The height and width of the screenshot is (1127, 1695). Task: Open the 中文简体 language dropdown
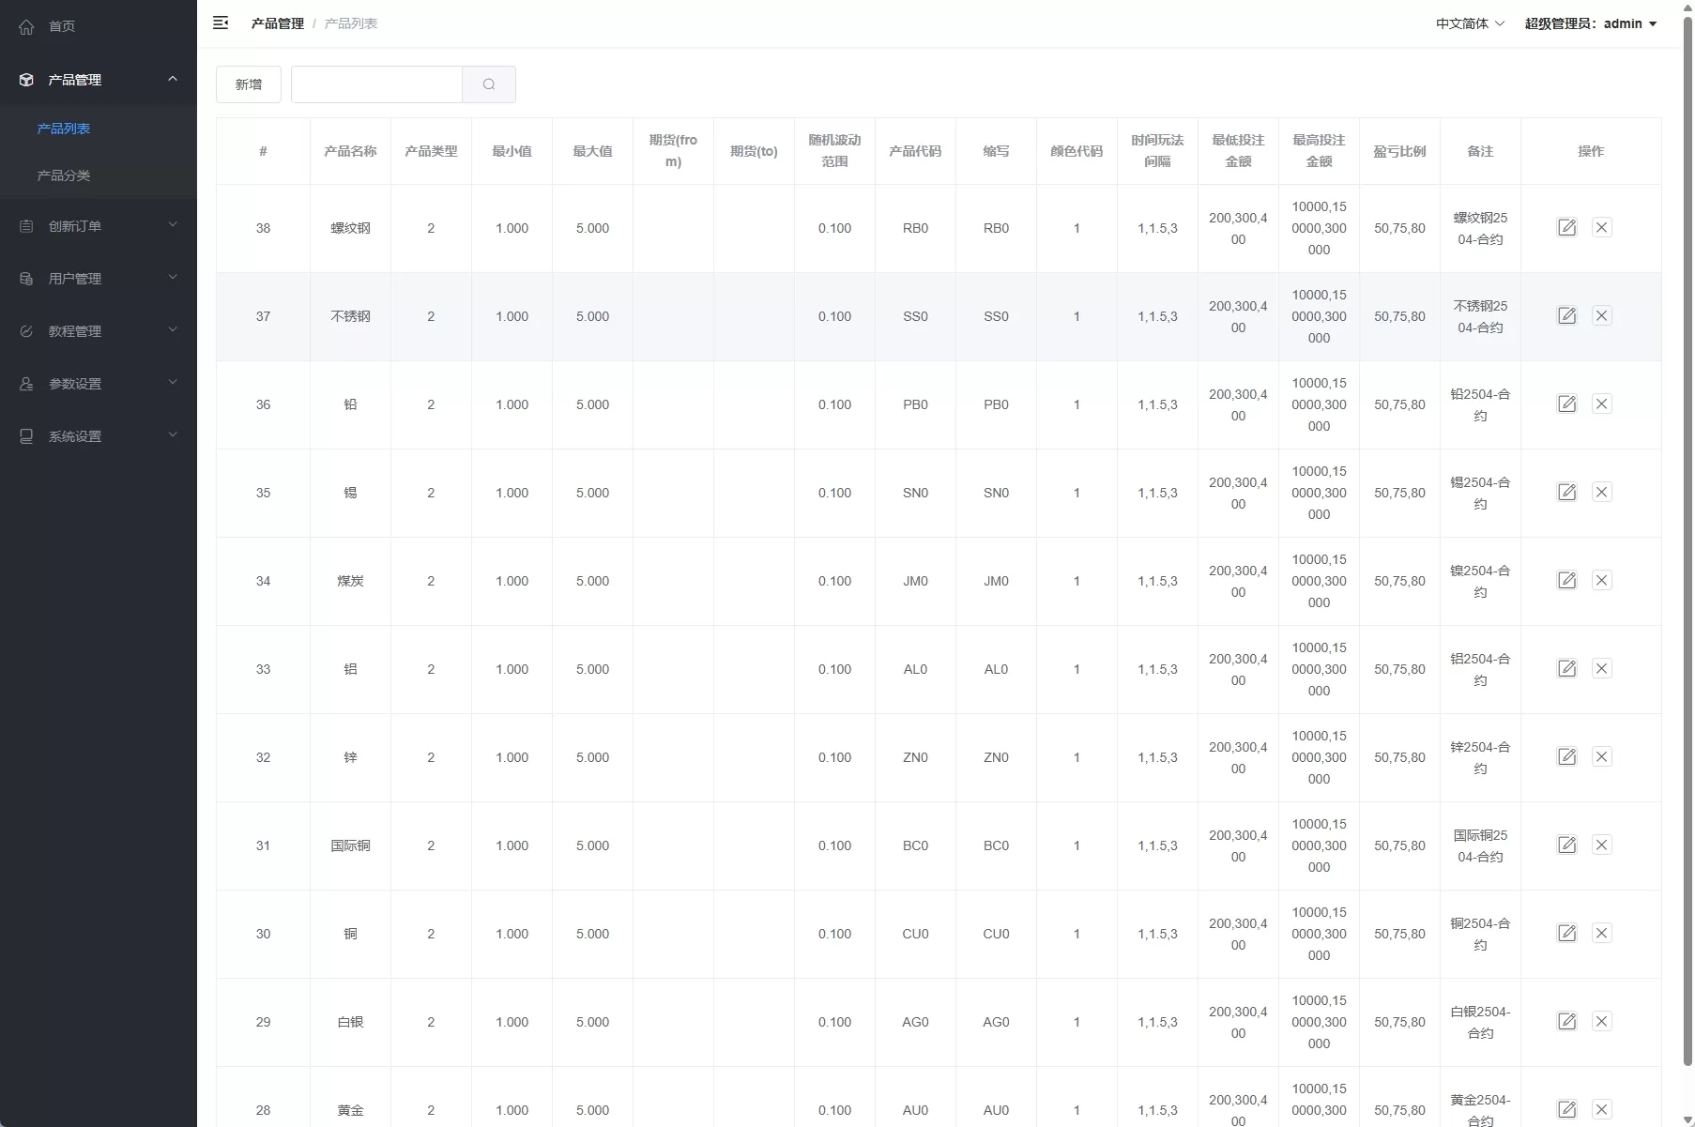pos(1469,23)
